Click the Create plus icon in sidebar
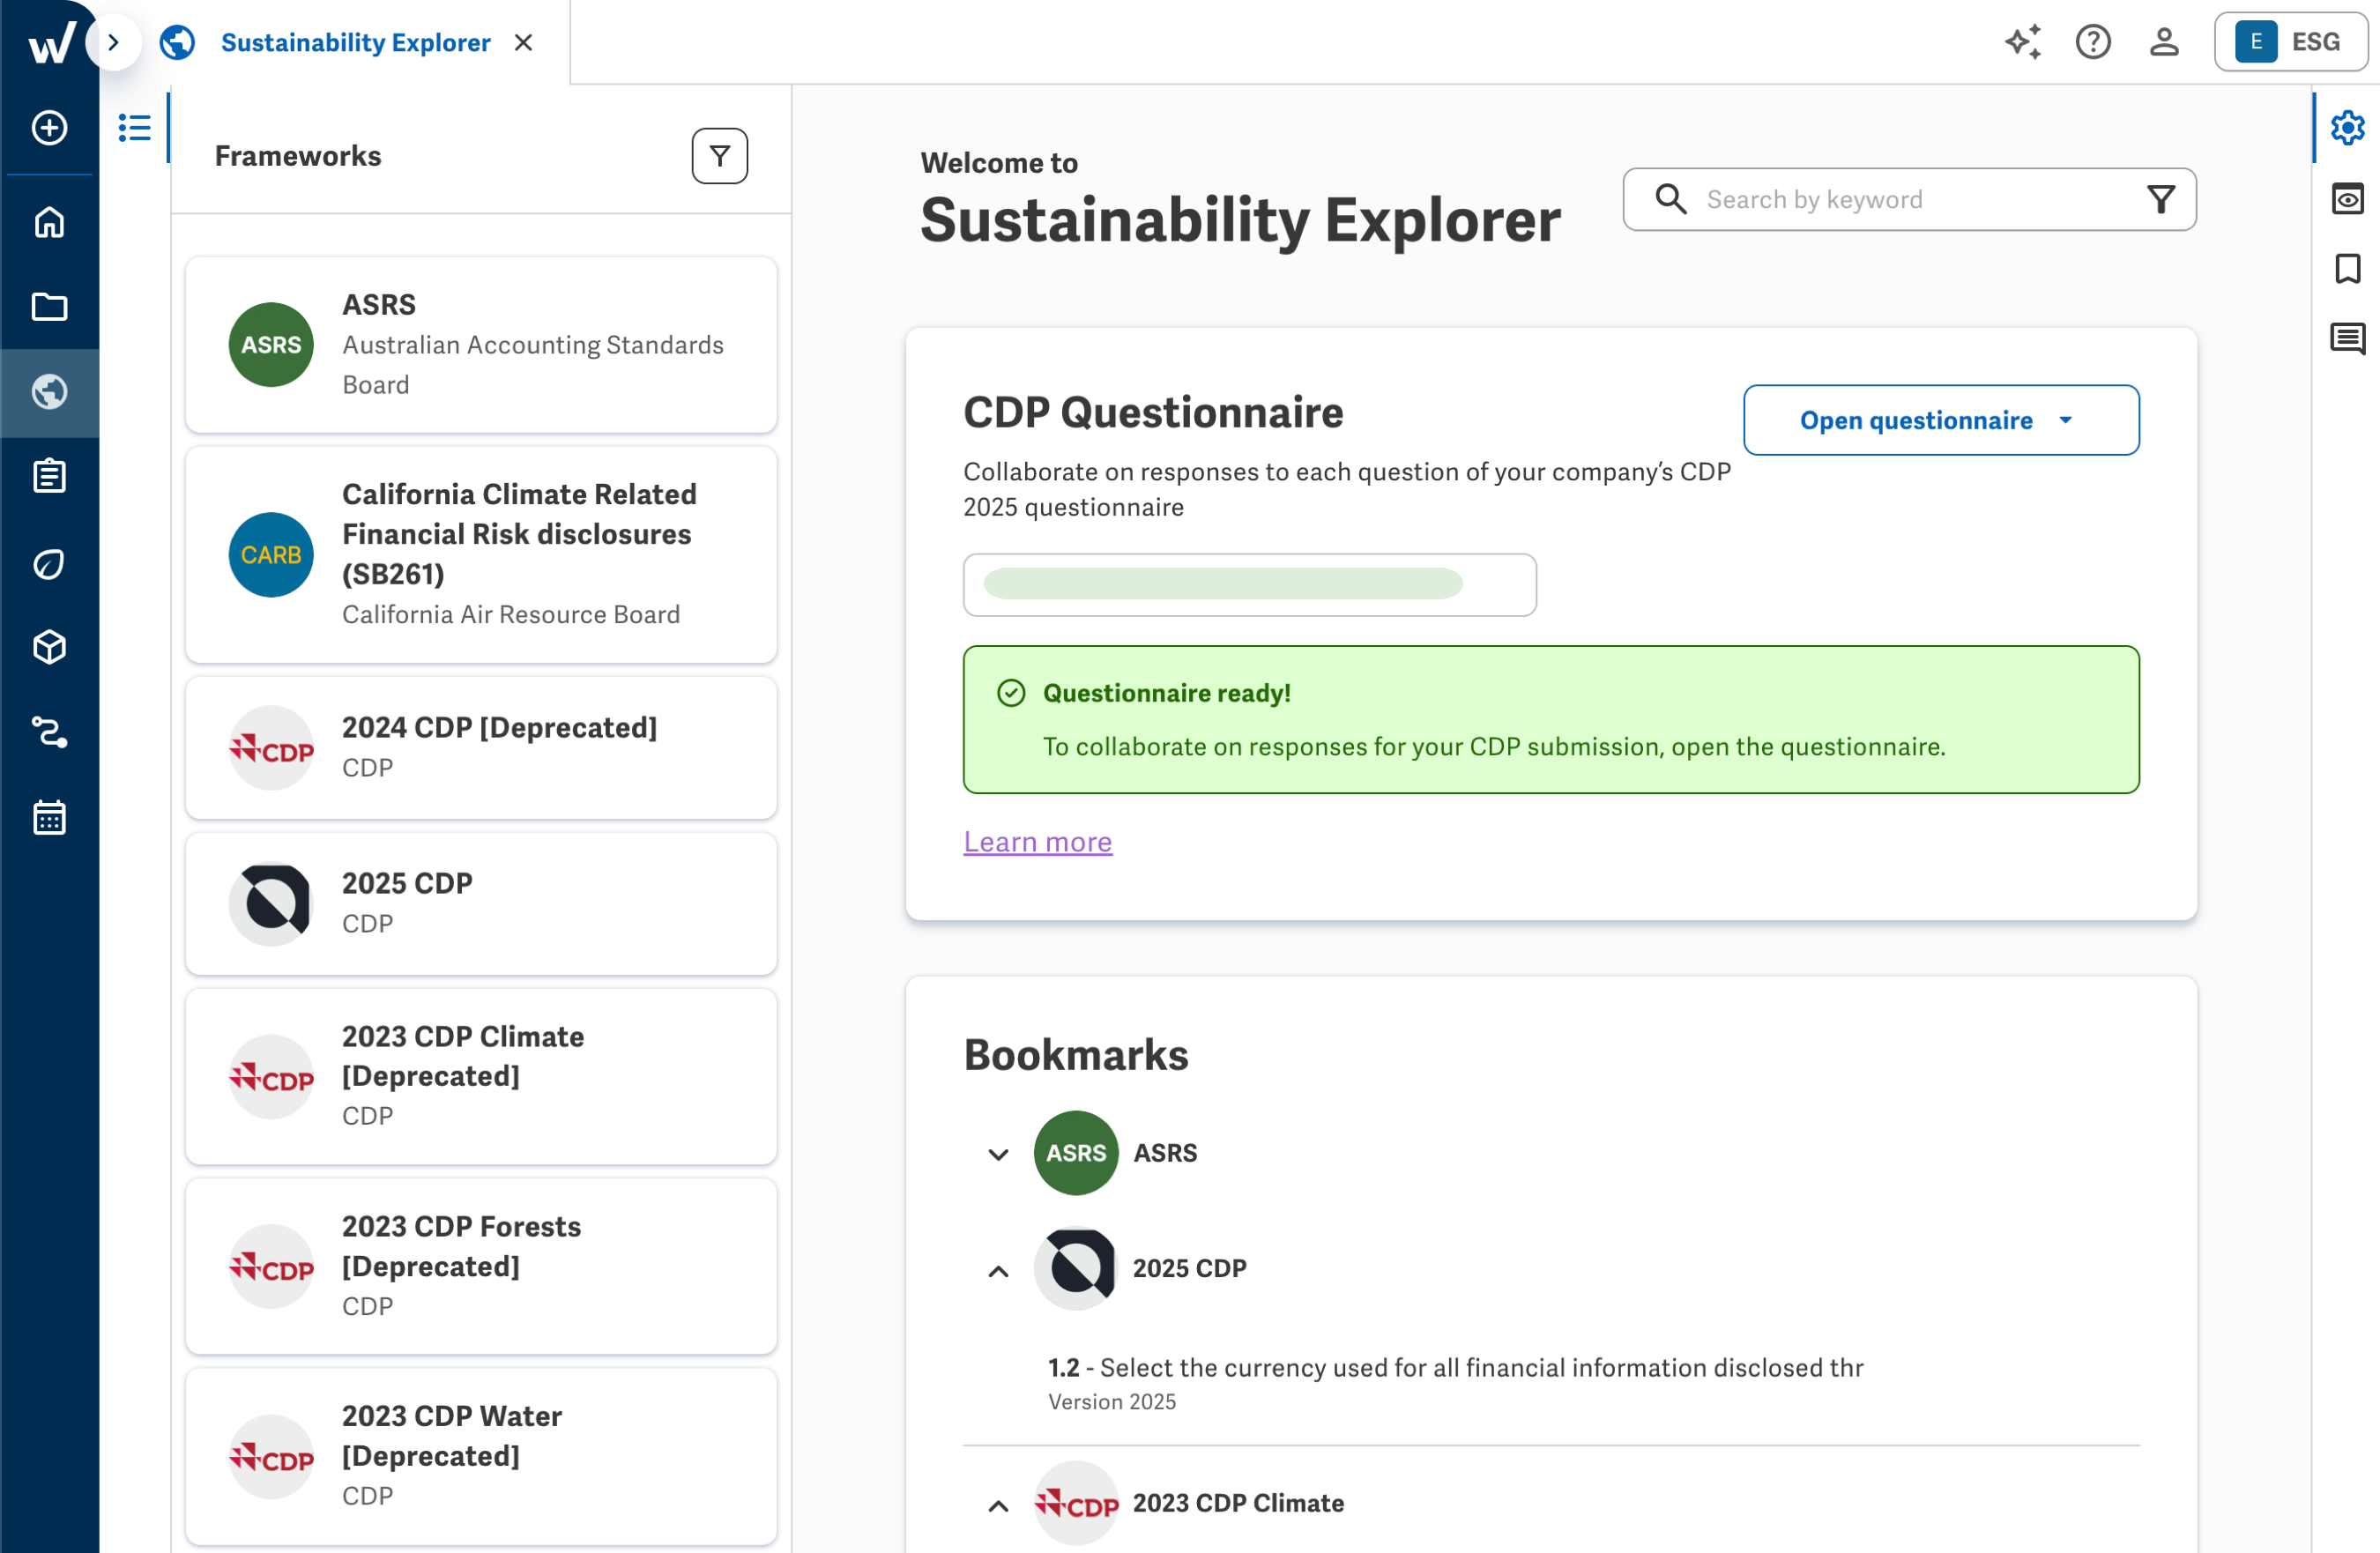Viewport: 2380px width, 1553px height. (x=49, y=127)
